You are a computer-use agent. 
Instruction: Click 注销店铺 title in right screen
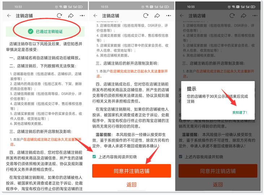pos(197,16)
